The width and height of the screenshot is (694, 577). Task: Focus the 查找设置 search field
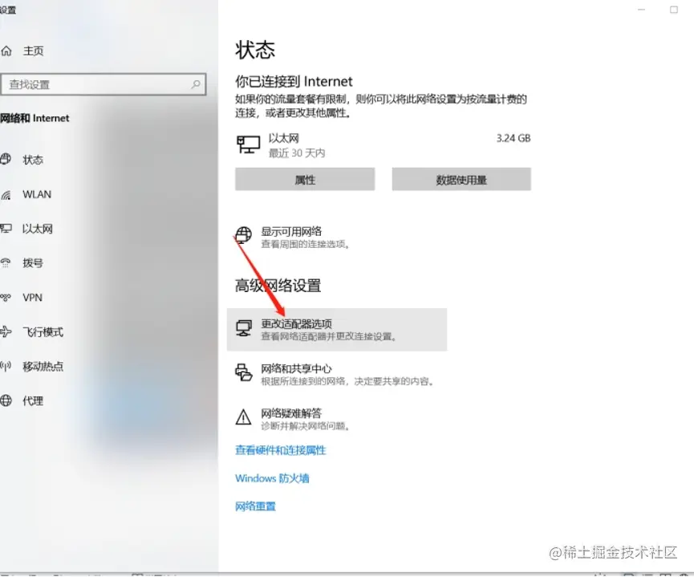[103, 84]
